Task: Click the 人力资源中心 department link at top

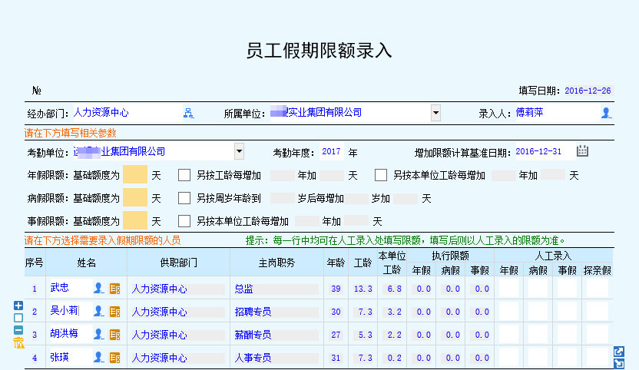Action: click(101, 113)
